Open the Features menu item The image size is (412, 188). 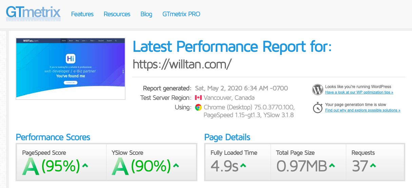[82, 14]
